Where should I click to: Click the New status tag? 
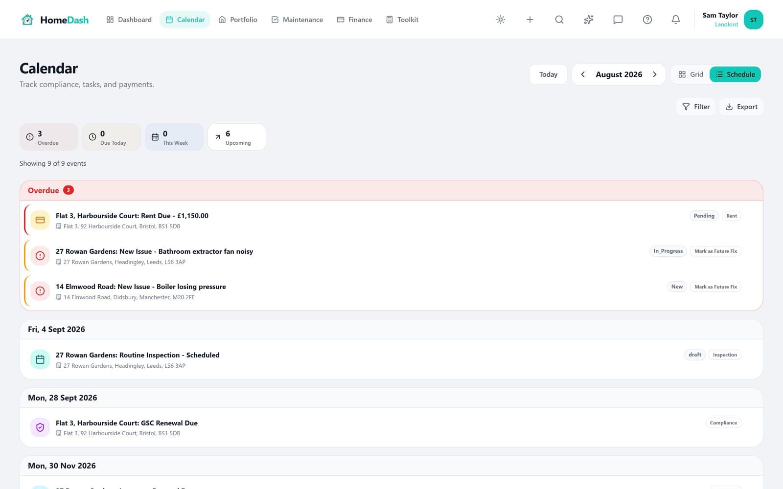tap(677, 287)
